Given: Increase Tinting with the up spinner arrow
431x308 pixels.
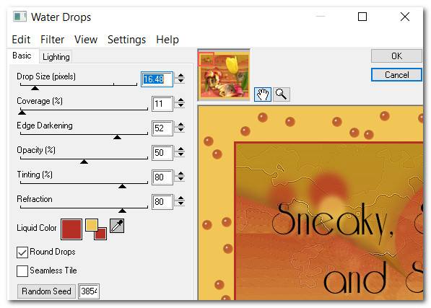Looking at the screenshot, I should [x=180, y=174].
